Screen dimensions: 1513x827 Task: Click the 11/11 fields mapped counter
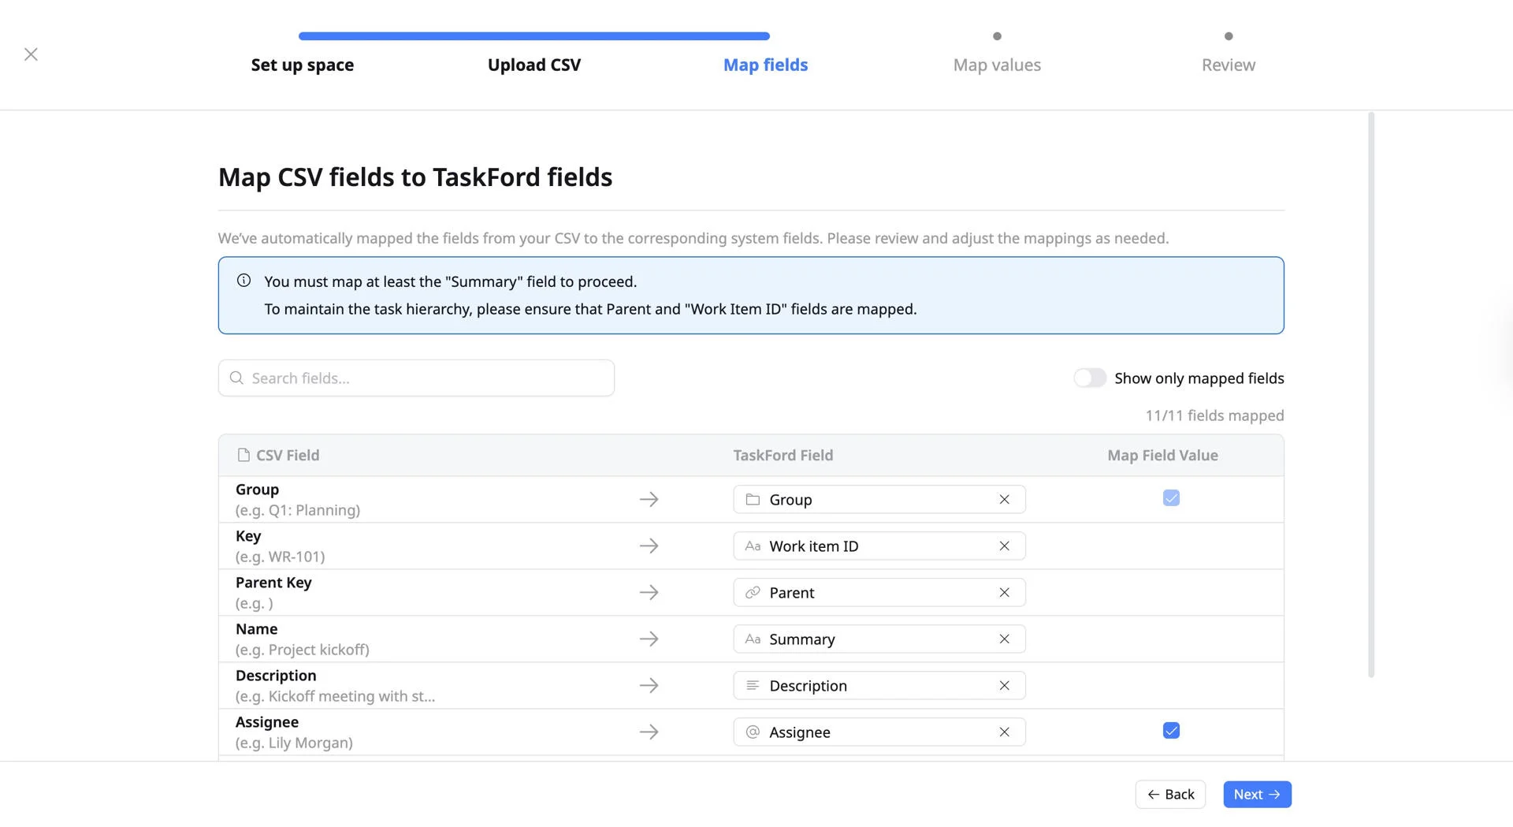(x=1214, y=415)
